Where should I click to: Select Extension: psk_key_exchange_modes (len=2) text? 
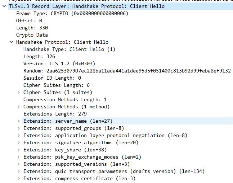click(82, 157)
